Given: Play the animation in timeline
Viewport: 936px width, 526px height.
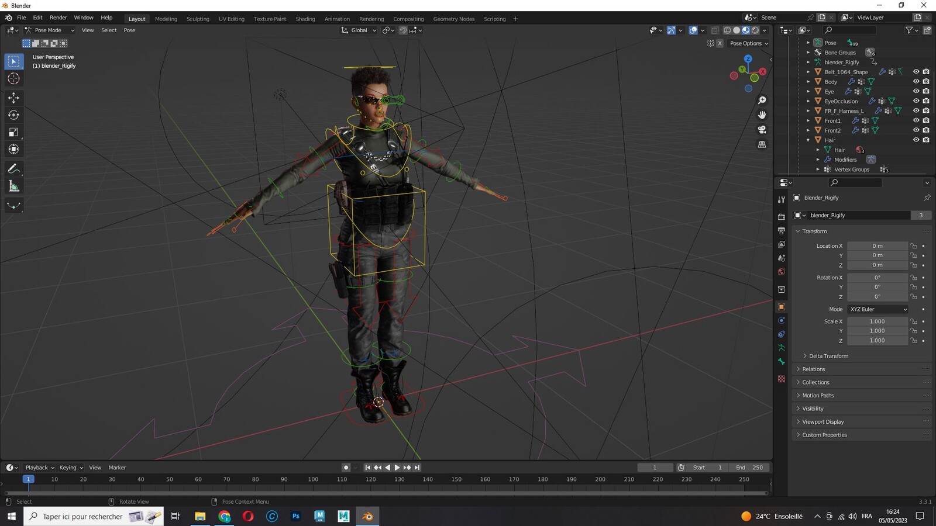Looking at the screenshot, I should tap(397, 468).
